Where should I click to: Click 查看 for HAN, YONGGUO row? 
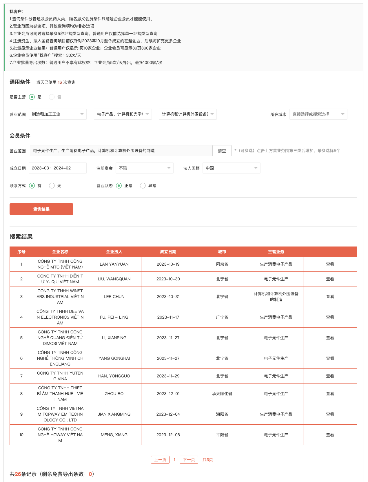tap(330, 376)
